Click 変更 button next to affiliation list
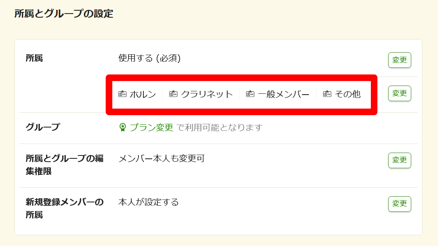Screen dimensions: 438x246 pyautogui.click(x=399, y=93)
